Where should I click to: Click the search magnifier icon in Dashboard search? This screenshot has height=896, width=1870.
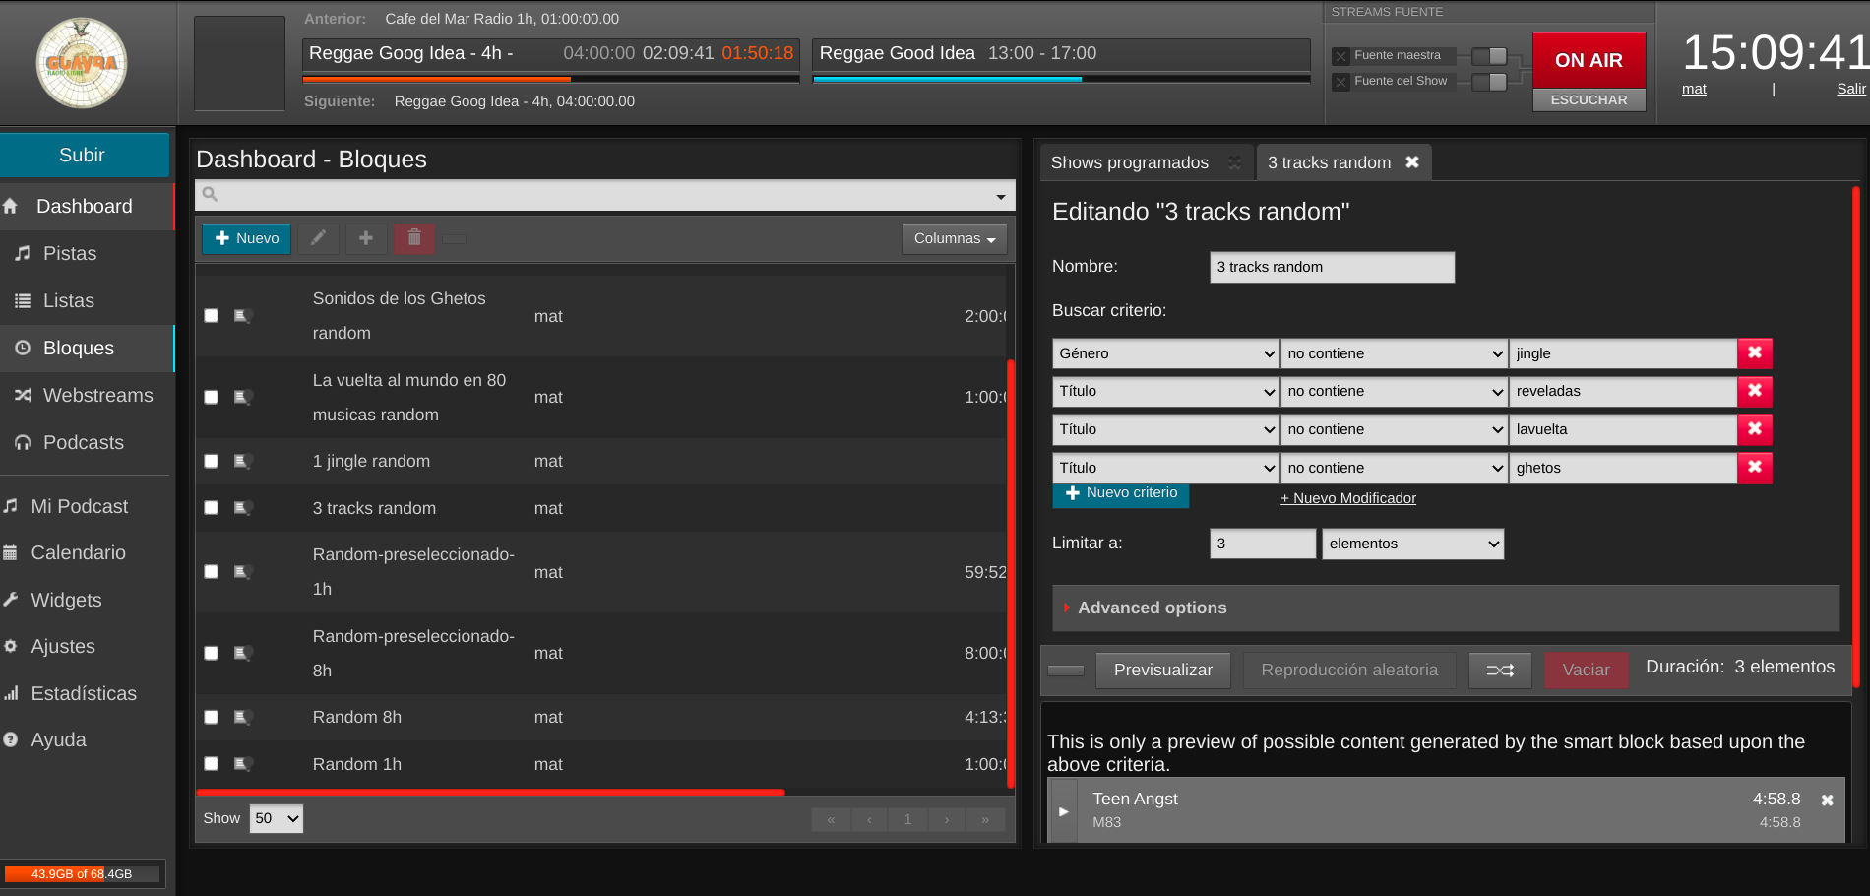(x=210, y=194)
